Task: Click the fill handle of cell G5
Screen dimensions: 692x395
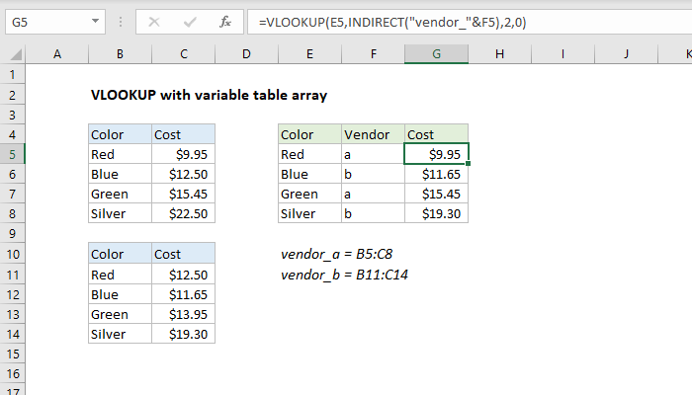Action: 468,164
